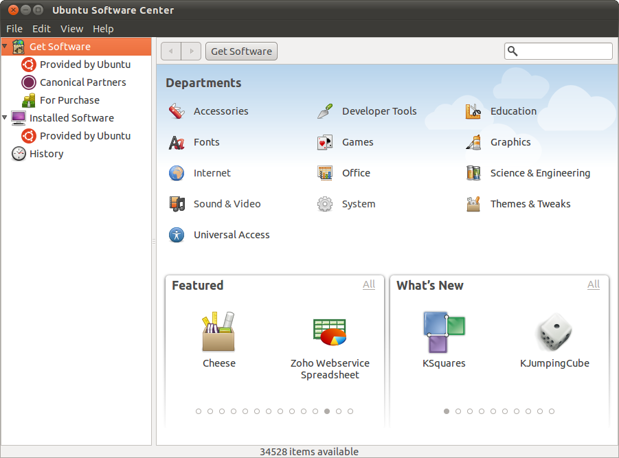Click the filled active What's New page dot

(447, 411)
